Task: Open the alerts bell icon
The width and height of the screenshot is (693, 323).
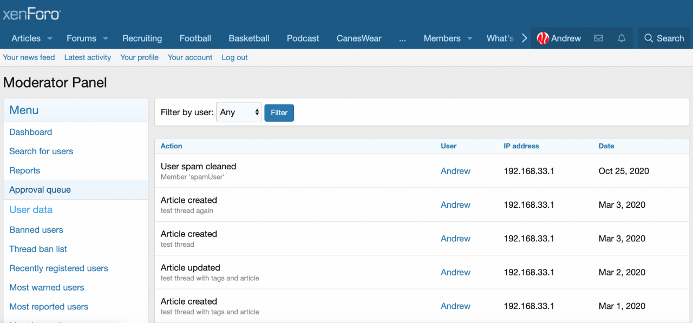Action: (x=622, y=38)
